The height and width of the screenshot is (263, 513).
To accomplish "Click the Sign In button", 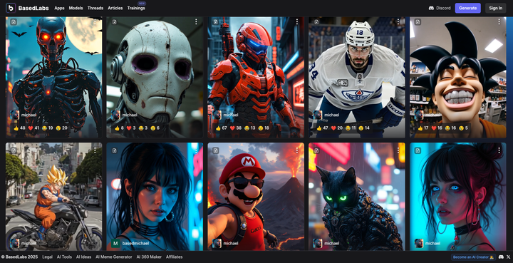I will 496,8.
